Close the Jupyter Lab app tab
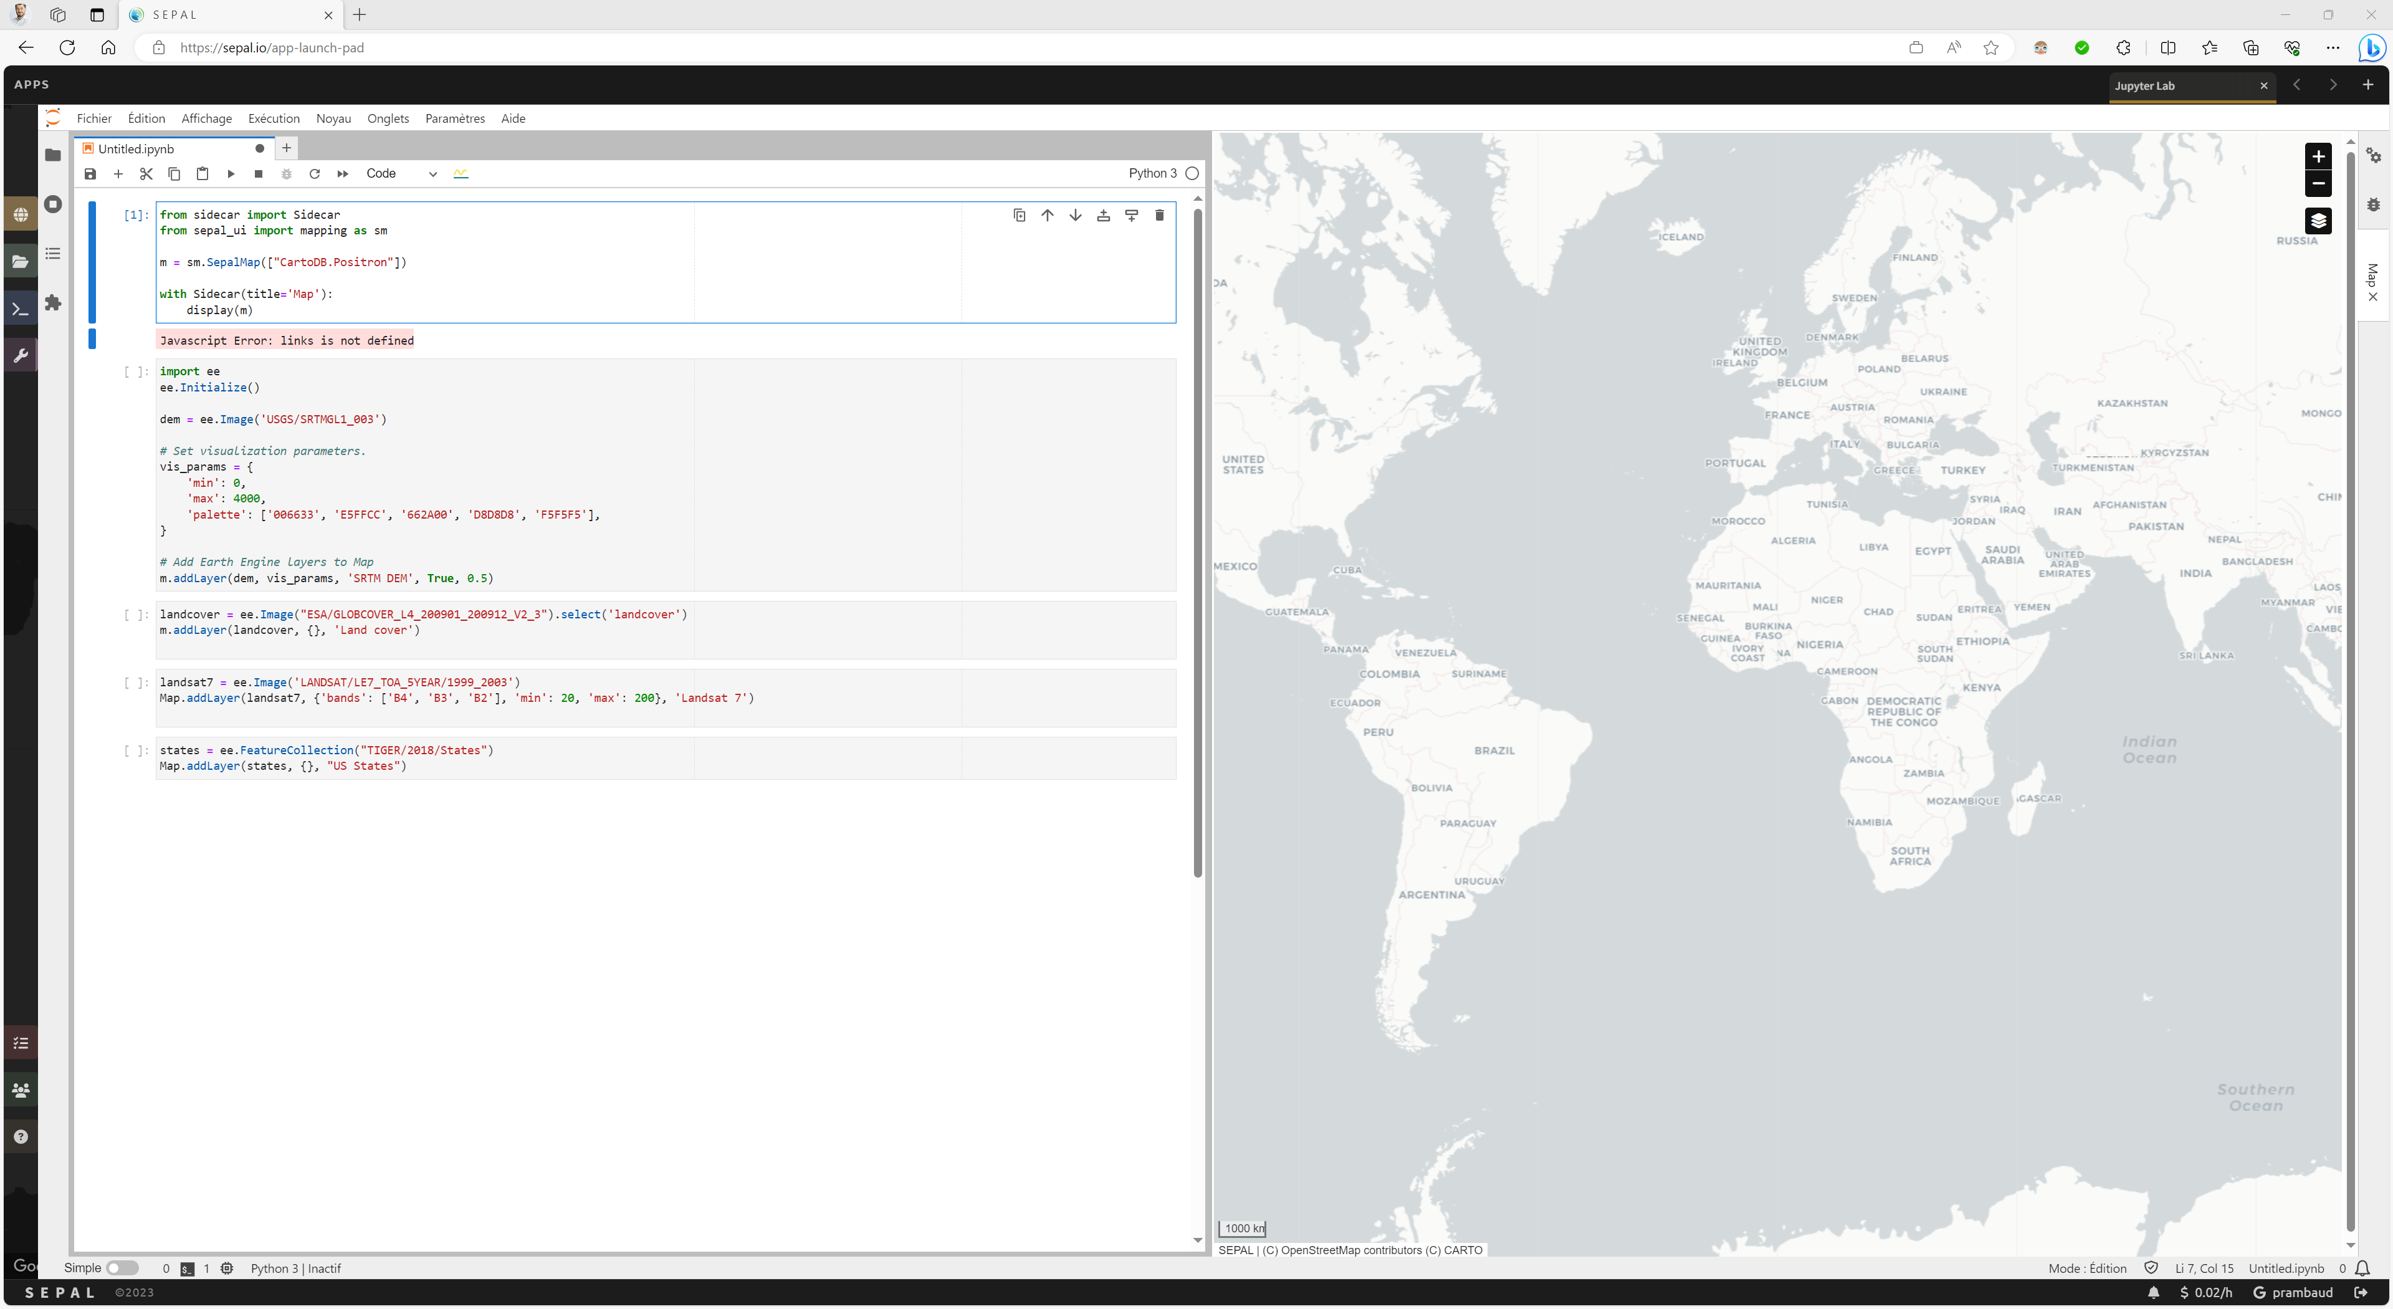Image resolution: width=2393 pixels, height=1309 pixels. point(2264,85)
